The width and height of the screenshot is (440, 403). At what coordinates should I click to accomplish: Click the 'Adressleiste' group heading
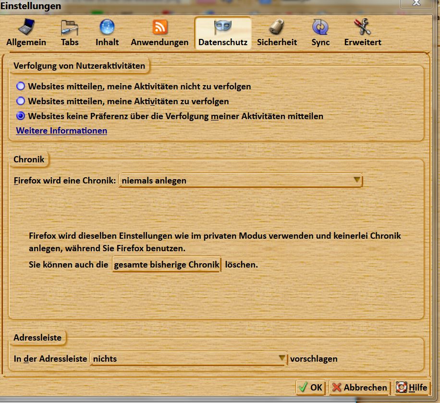[37, 337]
